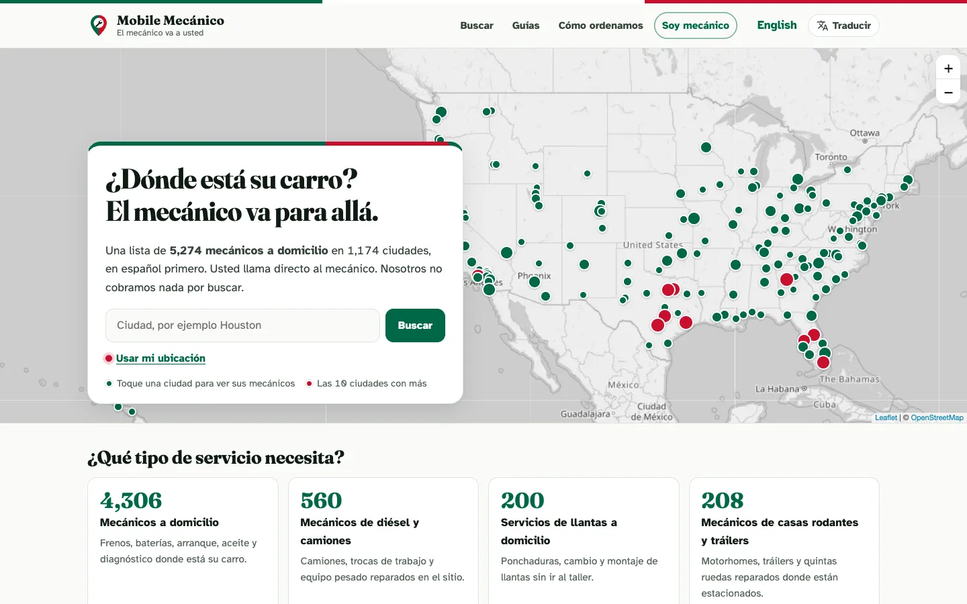The width and height of the screenshot is (967, 604).
Task: Click the heading ¿Qué tipo de servicio necesita?
Action: (216, 458)
